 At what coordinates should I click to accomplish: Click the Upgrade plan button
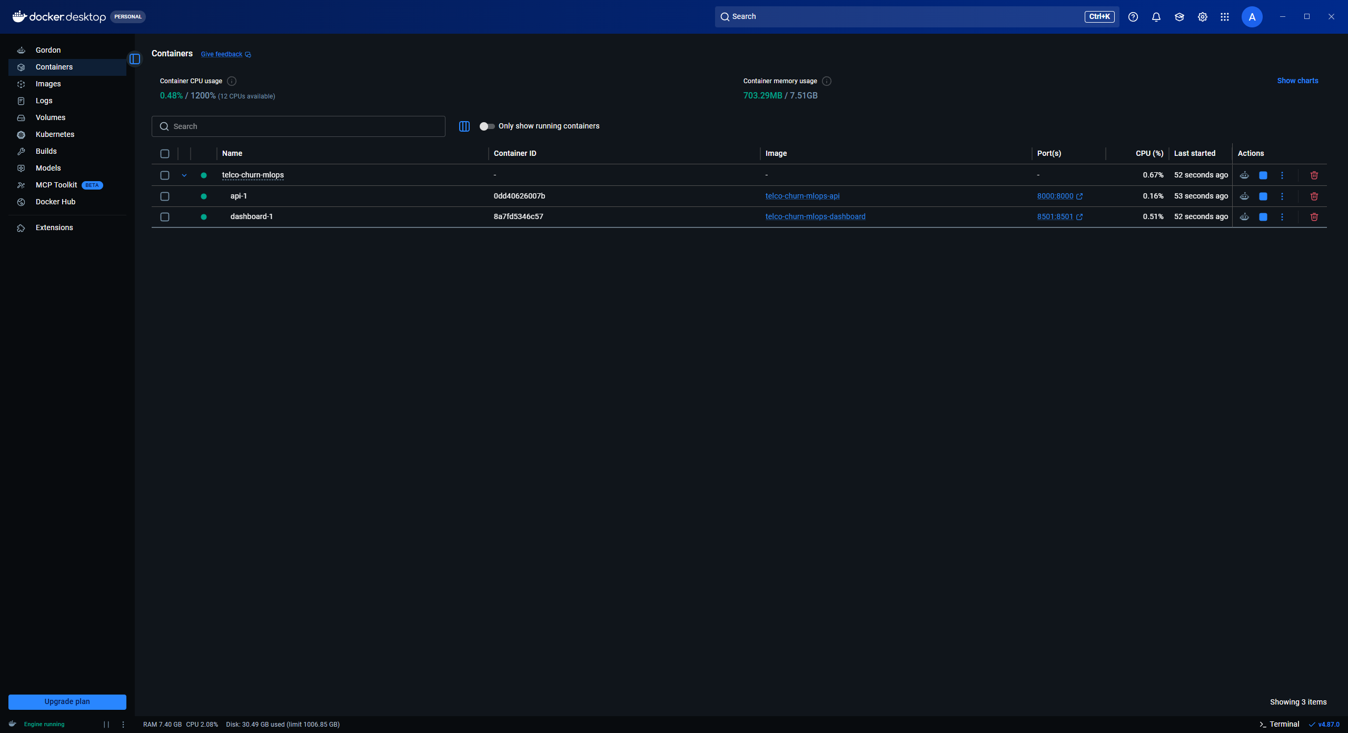67,702
